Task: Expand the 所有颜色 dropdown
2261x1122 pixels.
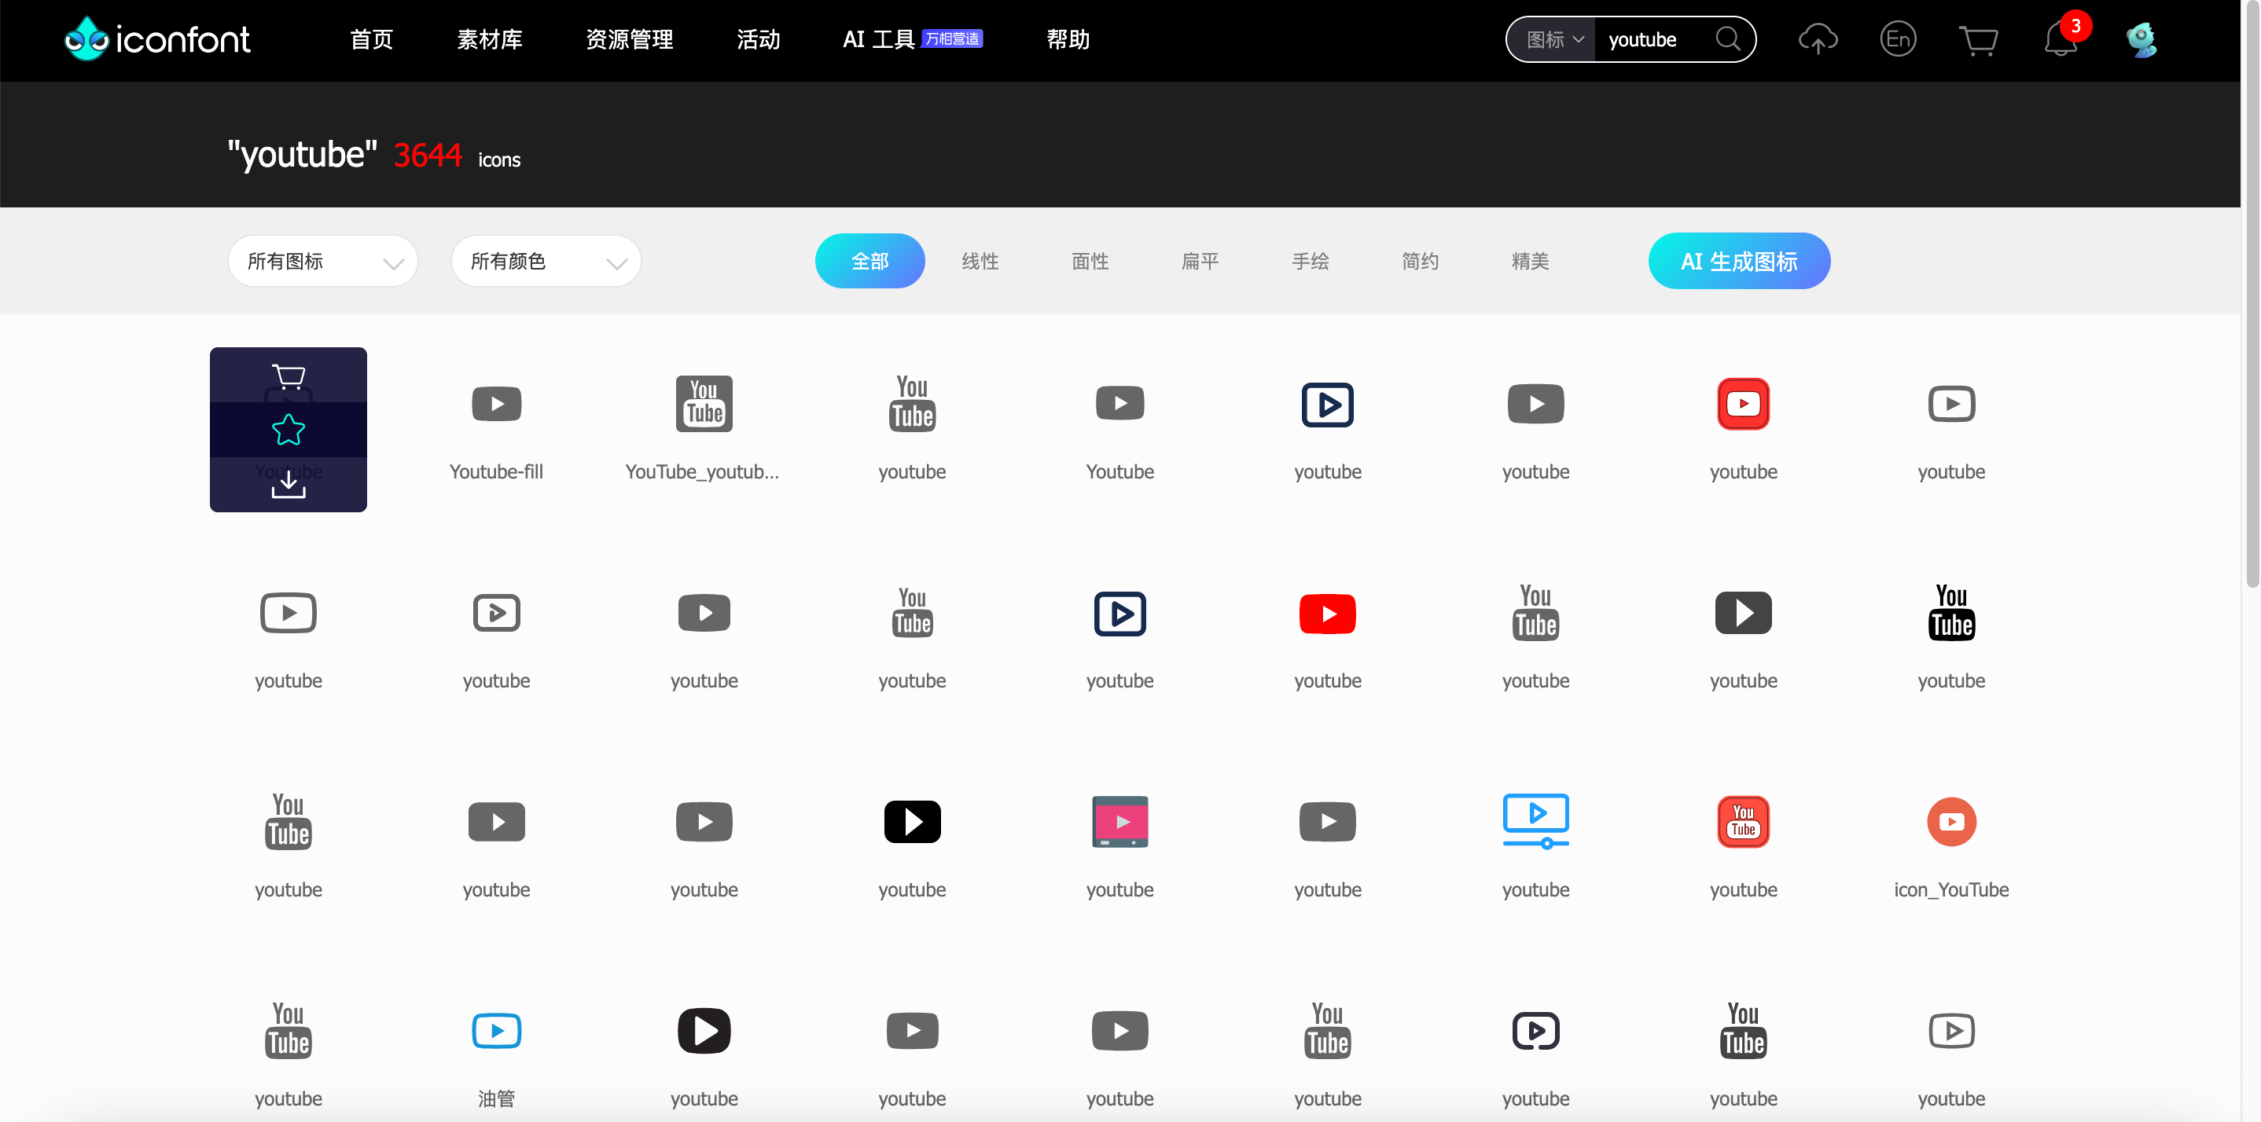Action: coord(546,262)
